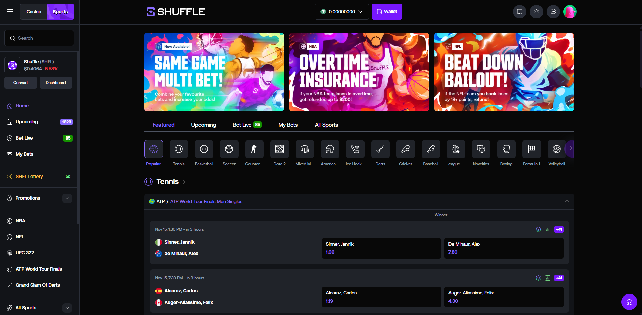Open the chat bubble icon in header

[553, 12]
